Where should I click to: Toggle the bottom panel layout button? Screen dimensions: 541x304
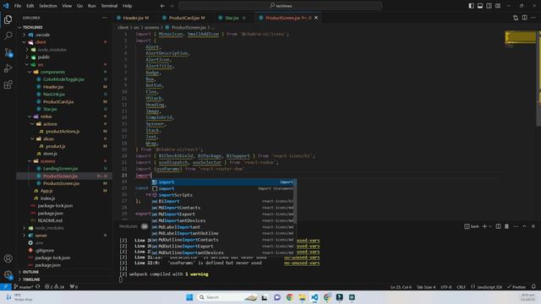coord(480,6)
